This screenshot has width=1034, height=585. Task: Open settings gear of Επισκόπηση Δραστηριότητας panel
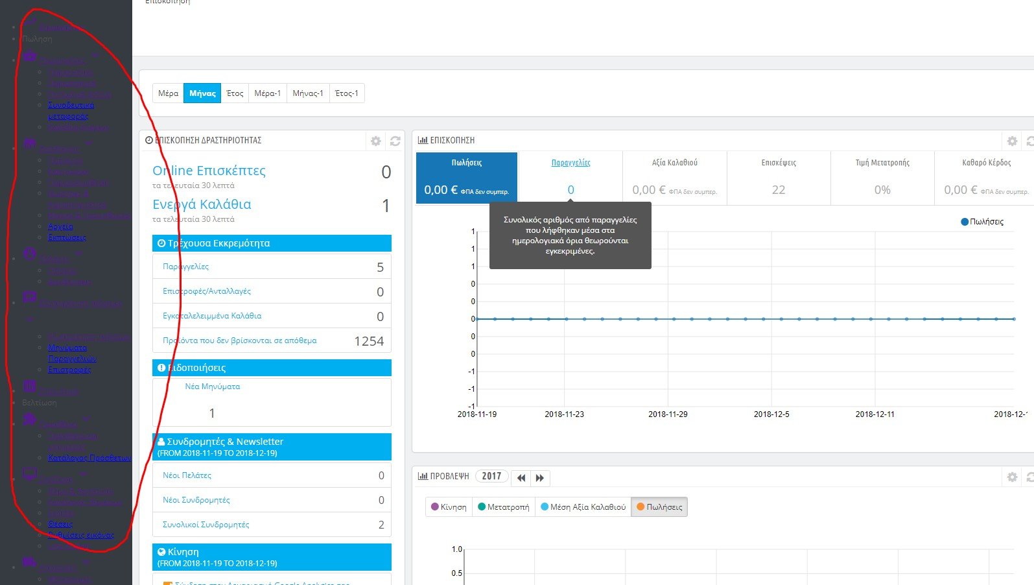(x=375, y=141)
